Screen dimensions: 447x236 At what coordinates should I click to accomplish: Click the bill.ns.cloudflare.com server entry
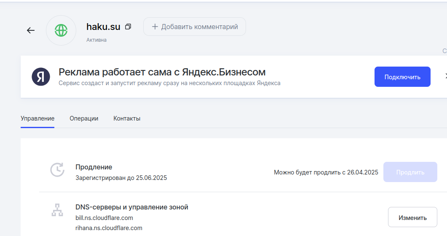(x=104, y=218)
